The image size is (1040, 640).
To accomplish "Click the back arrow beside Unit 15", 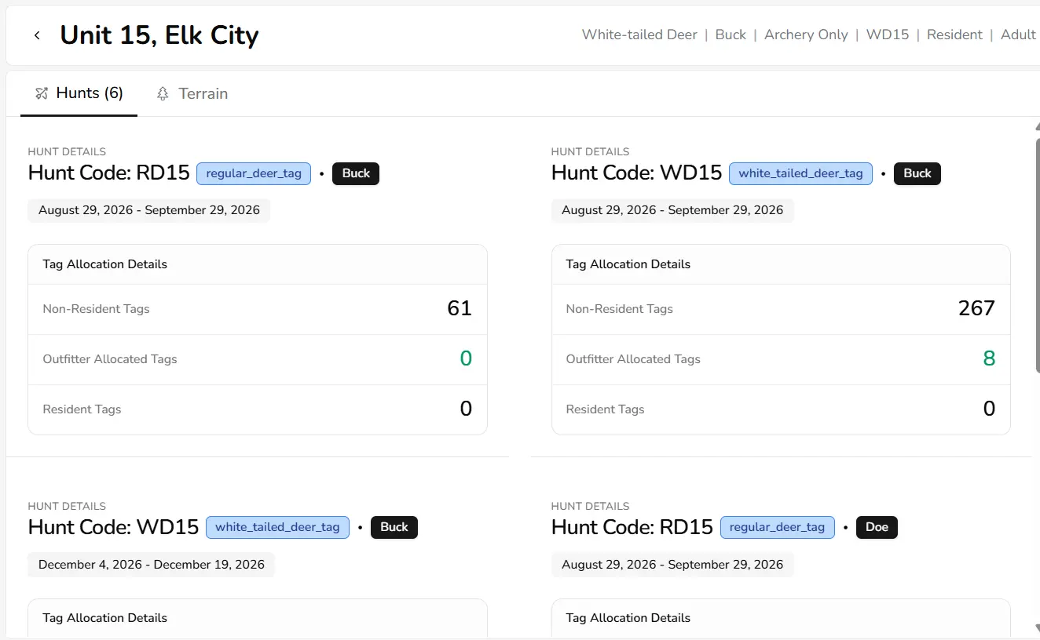I will click(37, 35).
